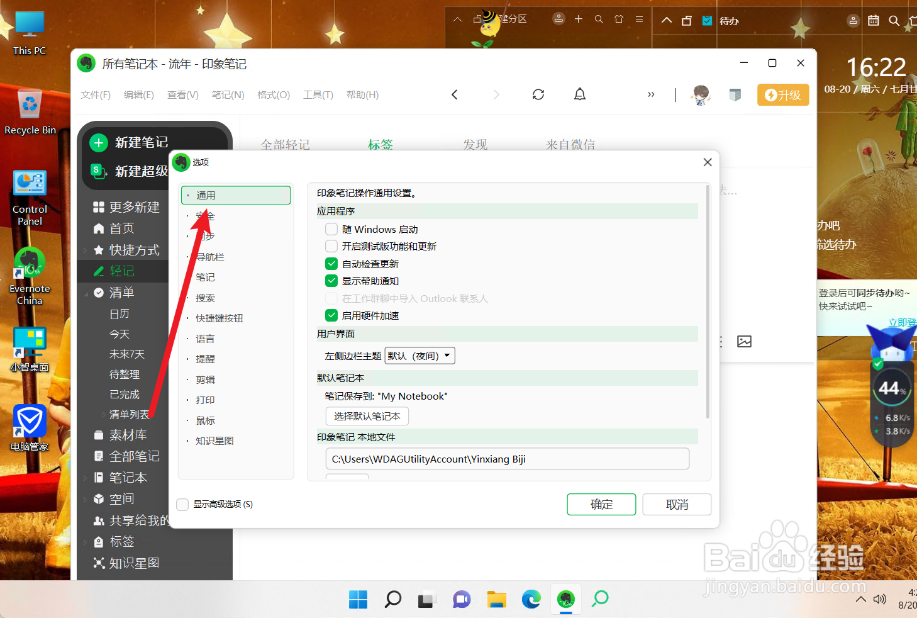Viewport: 917px width, 618px height.
Task: Open 空间 in sidebar
Action: click(x=114, y=499)
